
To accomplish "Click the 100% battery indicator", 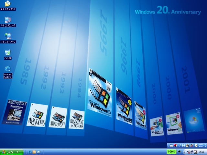I will (x=171, y=152).
